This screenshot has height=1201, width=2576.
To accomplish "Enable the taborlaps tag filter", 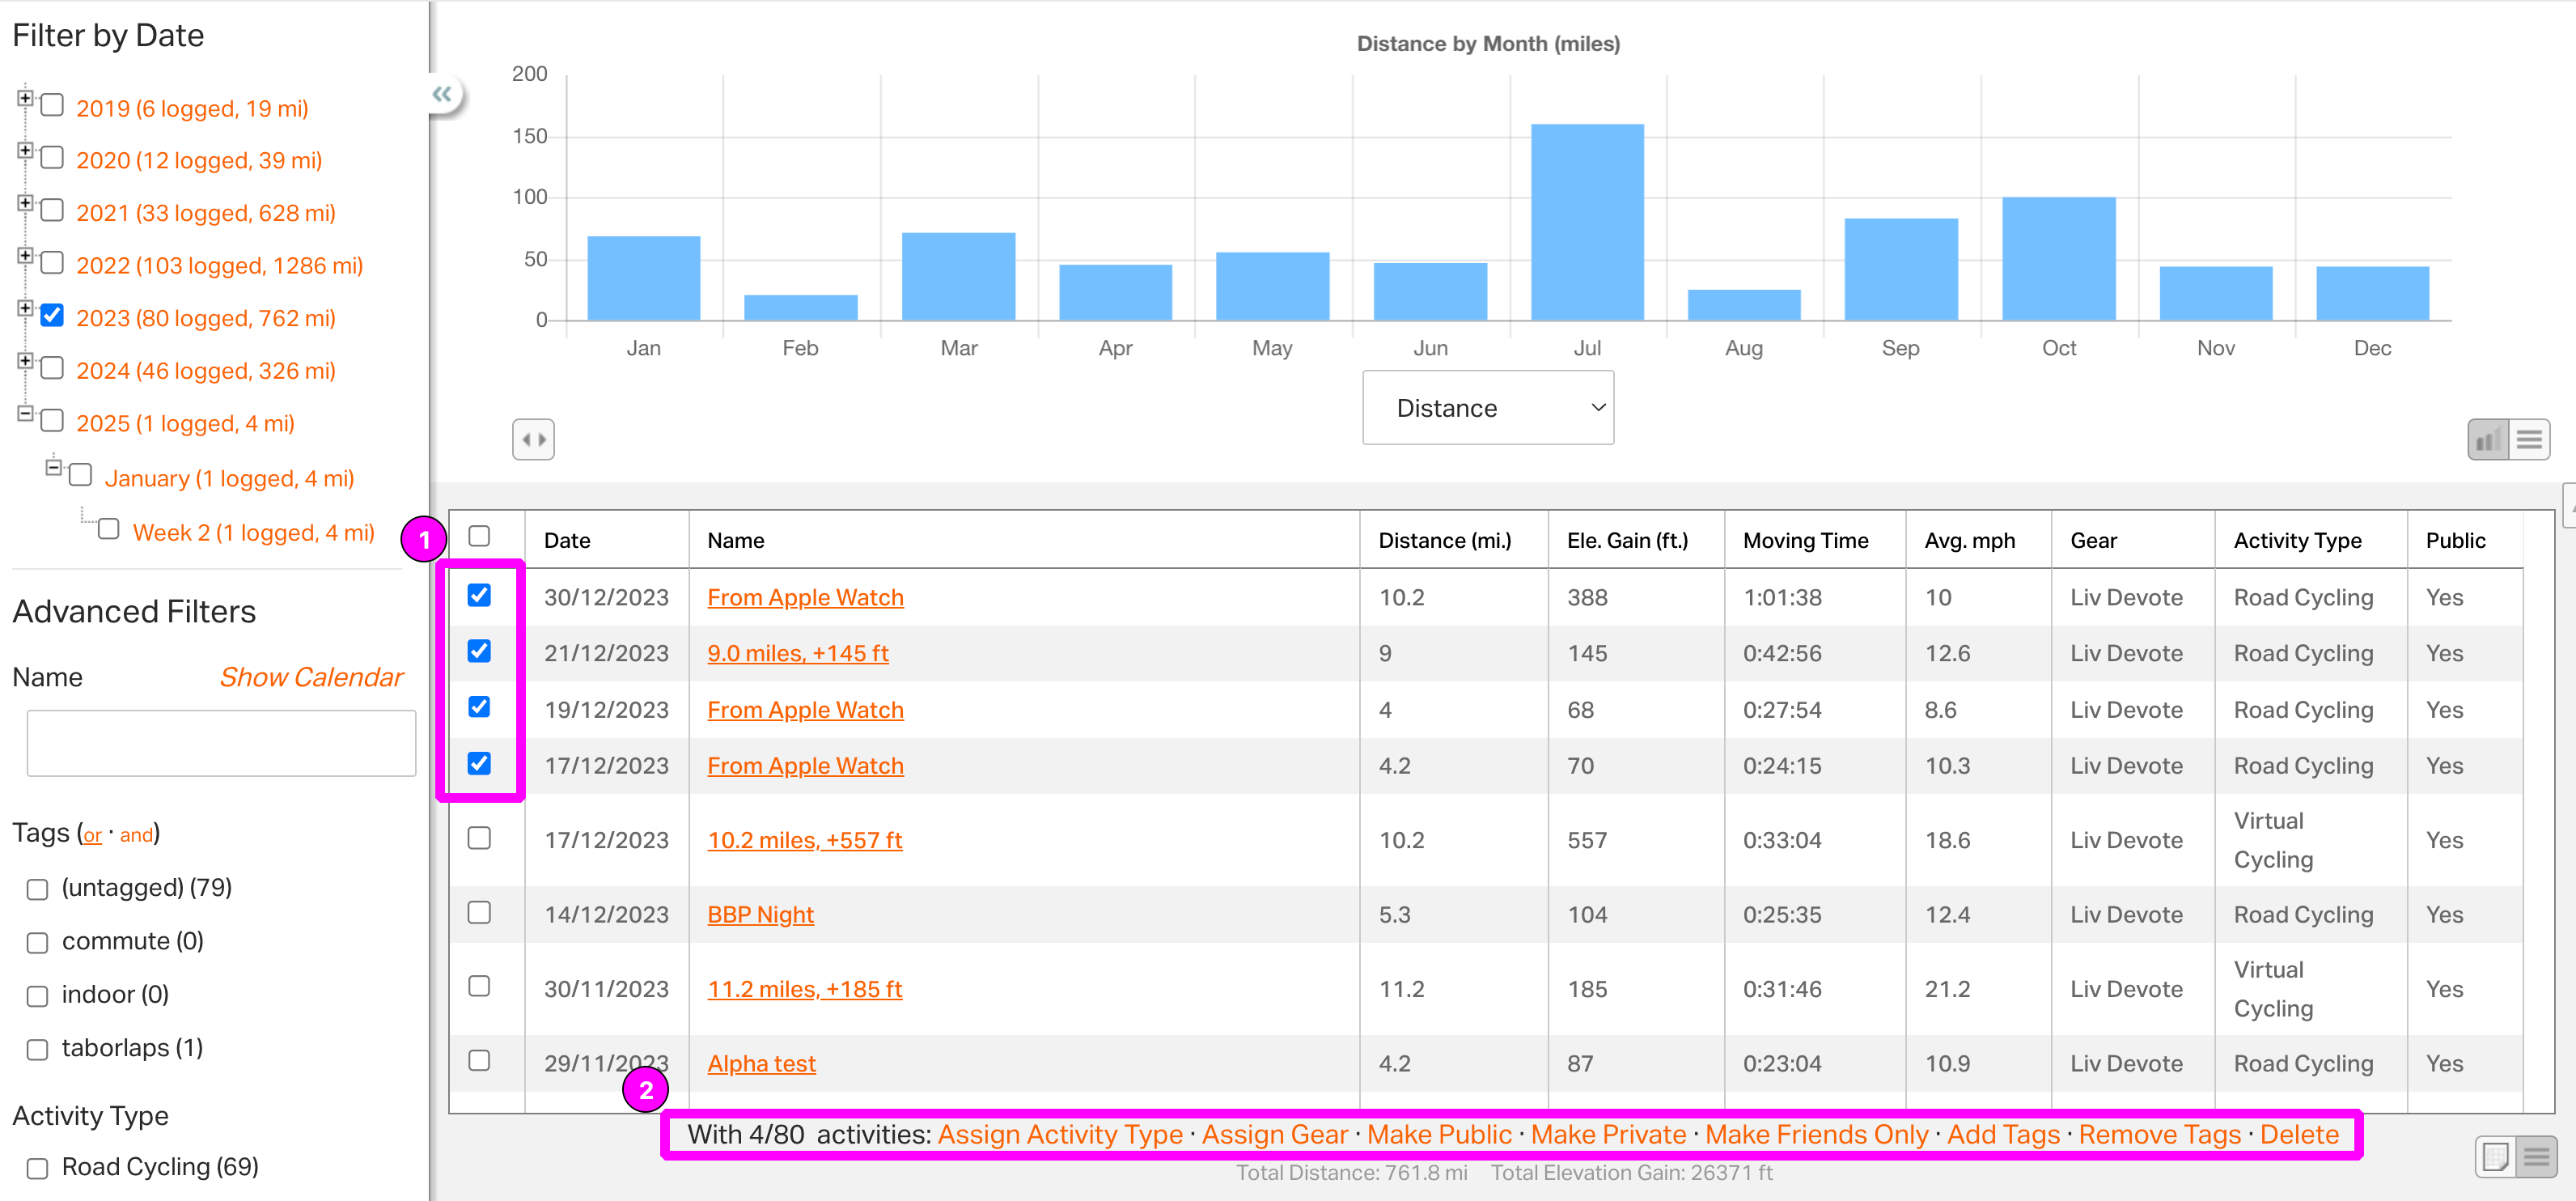I will pyautogui.click(x=38, y=1049).
